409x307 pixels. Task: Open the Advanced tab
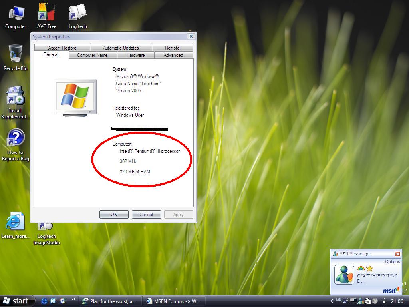tap(173, 55)
